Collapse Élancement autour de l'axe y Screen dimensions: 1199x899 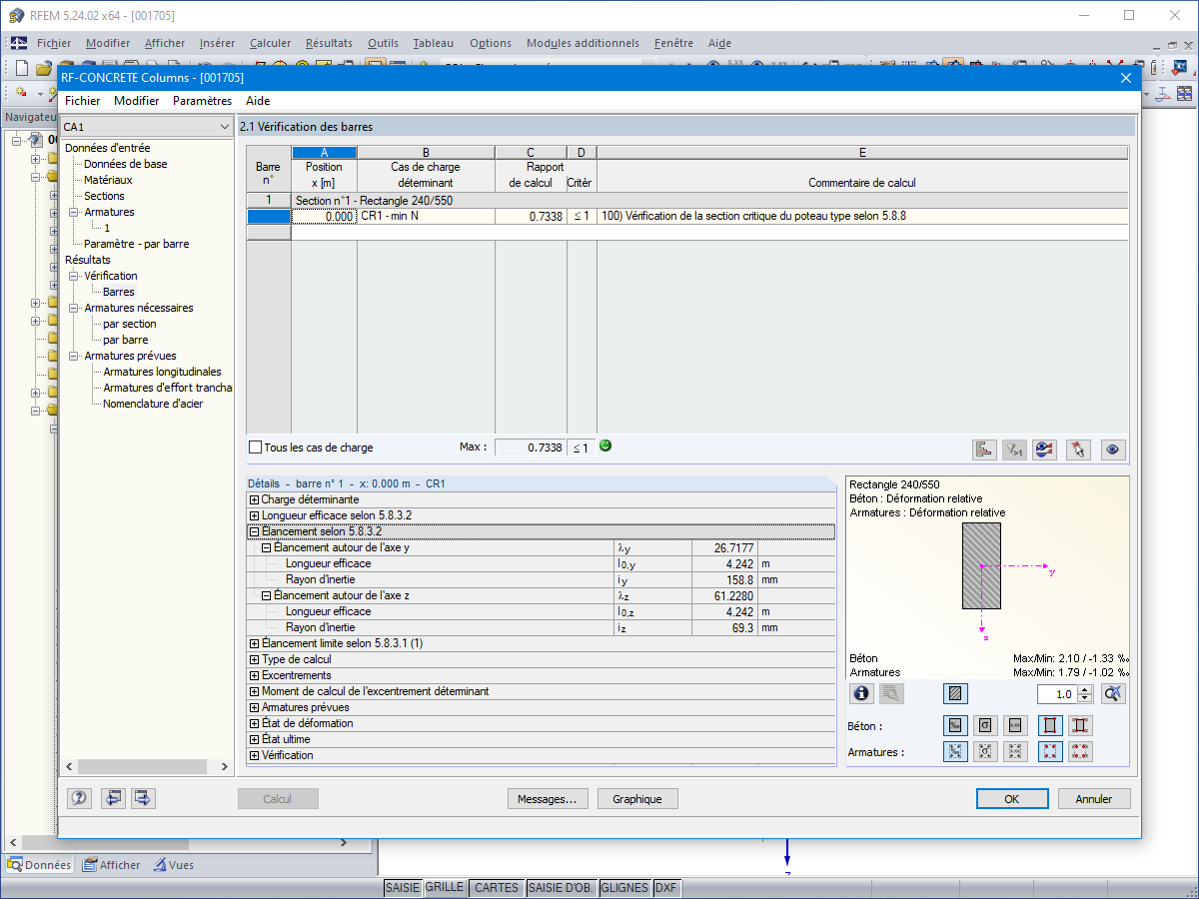(266, 547)
